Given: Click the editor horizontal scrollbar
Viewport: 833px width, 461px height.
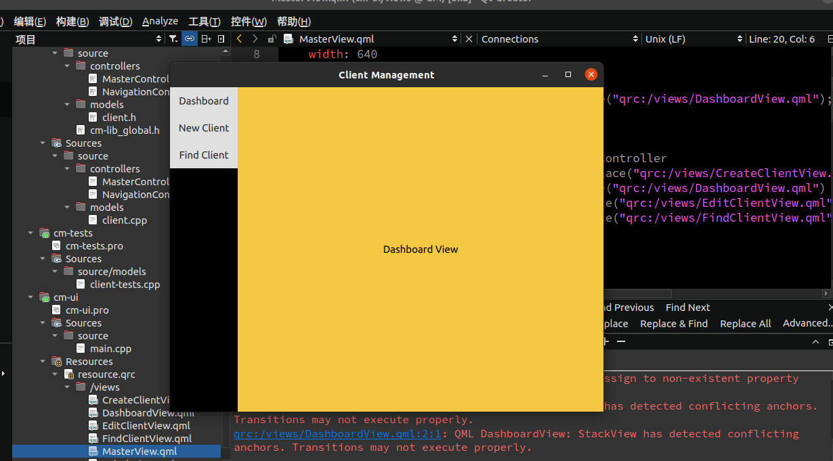Looking at the screenshot, I should 637,293.
